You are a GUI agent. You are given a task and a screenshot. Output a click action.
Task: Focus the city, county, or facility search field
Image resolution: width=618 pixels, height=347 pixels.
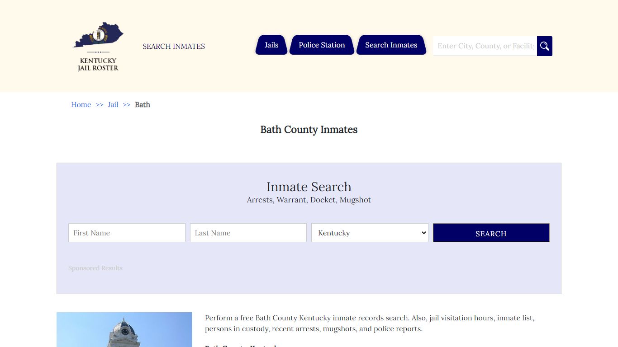[x=485, y=46]
